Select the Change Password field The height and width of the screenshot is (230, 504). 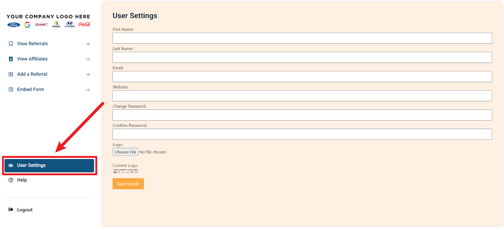click(302, 115)
